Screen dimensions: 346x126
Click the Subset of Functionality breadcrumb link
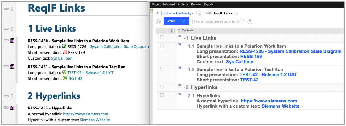click(178, 13)
